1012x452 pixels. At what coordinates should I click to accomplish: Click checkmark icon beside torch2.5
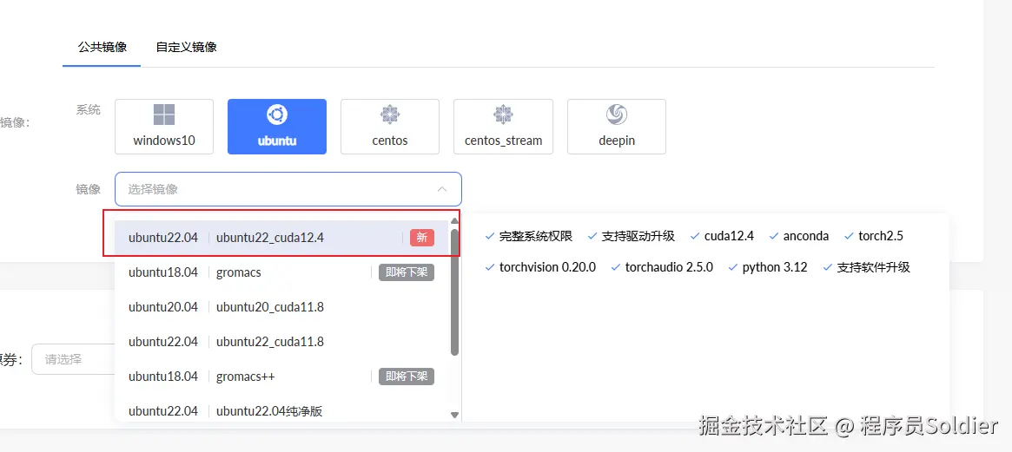pos(849,237)
